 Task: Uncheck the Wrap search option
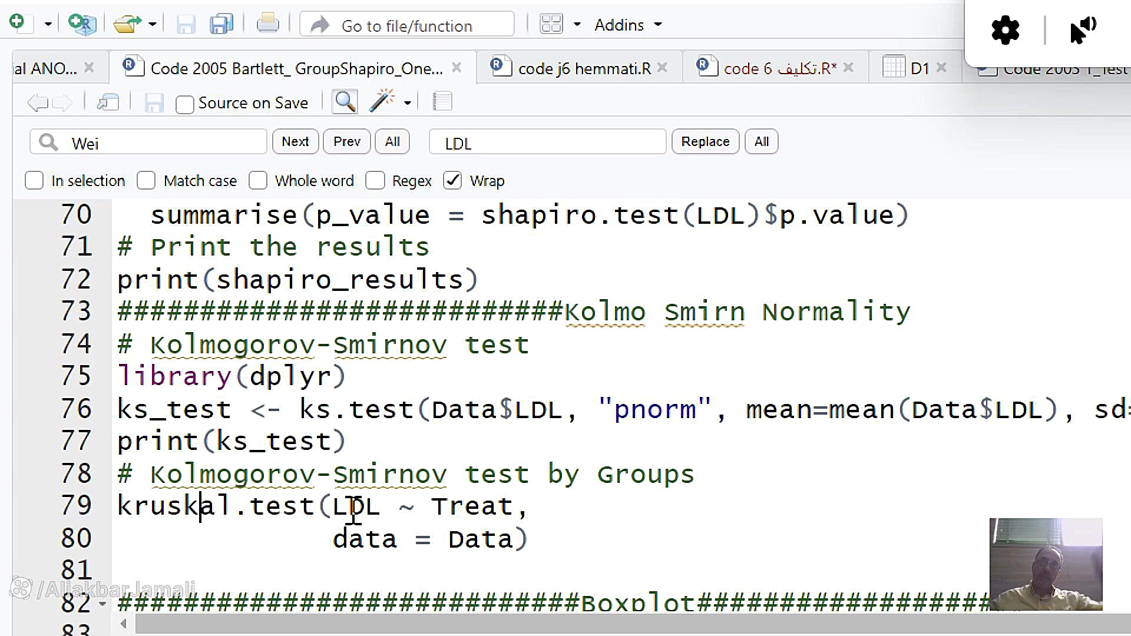pos(452,181)
